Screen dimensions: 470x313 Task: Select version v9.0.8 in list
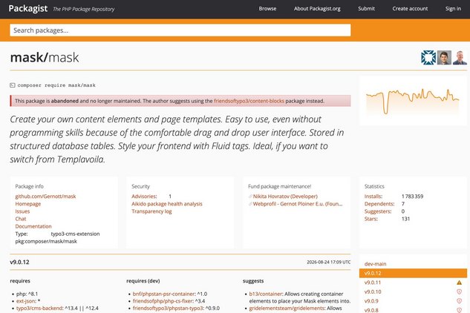point(371,310)
